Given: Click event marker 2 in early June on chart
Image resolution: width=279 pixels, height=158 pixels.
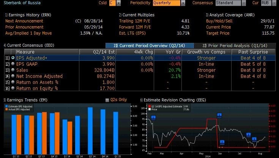Looking at the screenshot, I should [222, 142].
